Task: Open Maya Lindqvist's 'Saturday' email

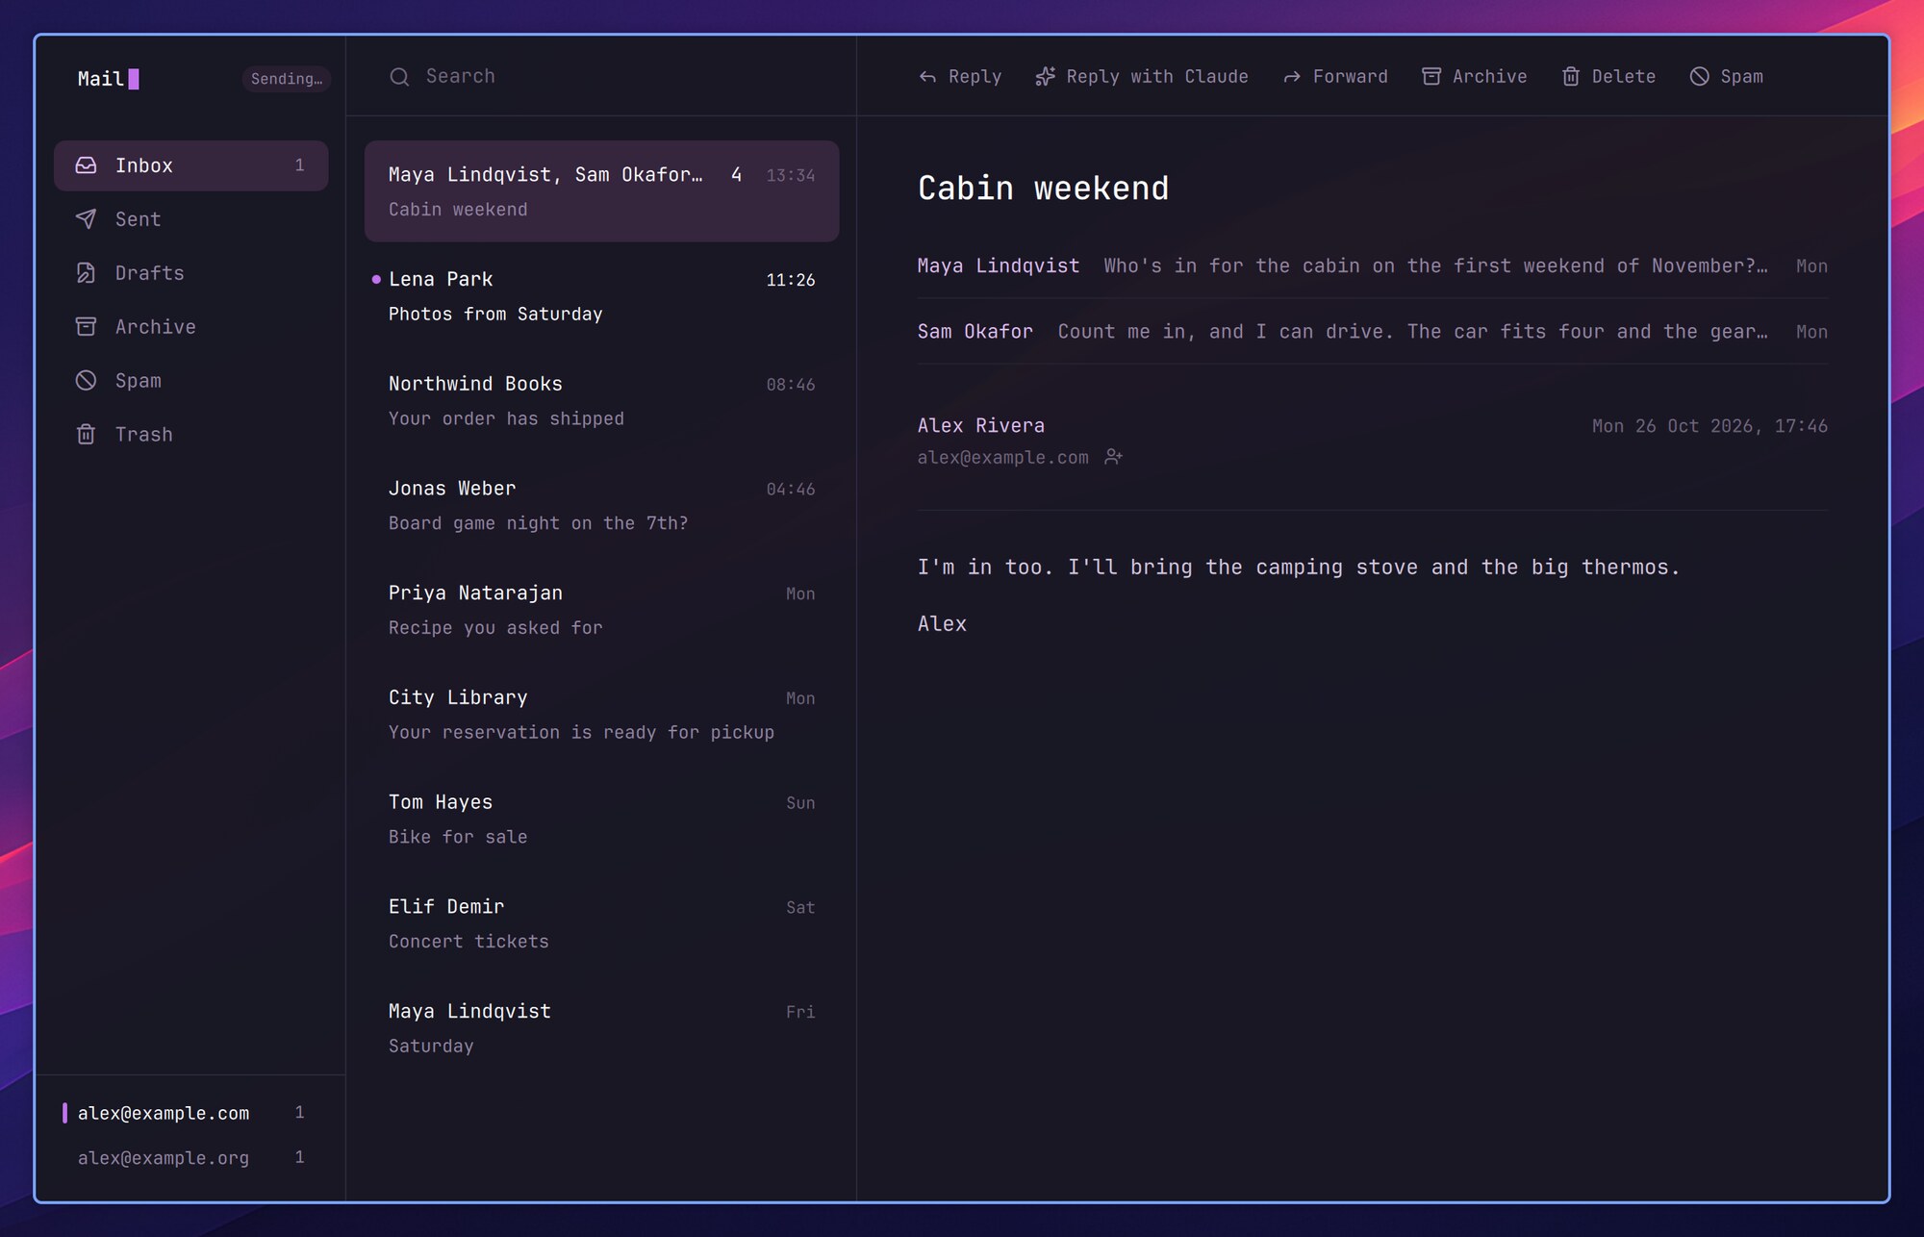Action: click(601, 1028)
